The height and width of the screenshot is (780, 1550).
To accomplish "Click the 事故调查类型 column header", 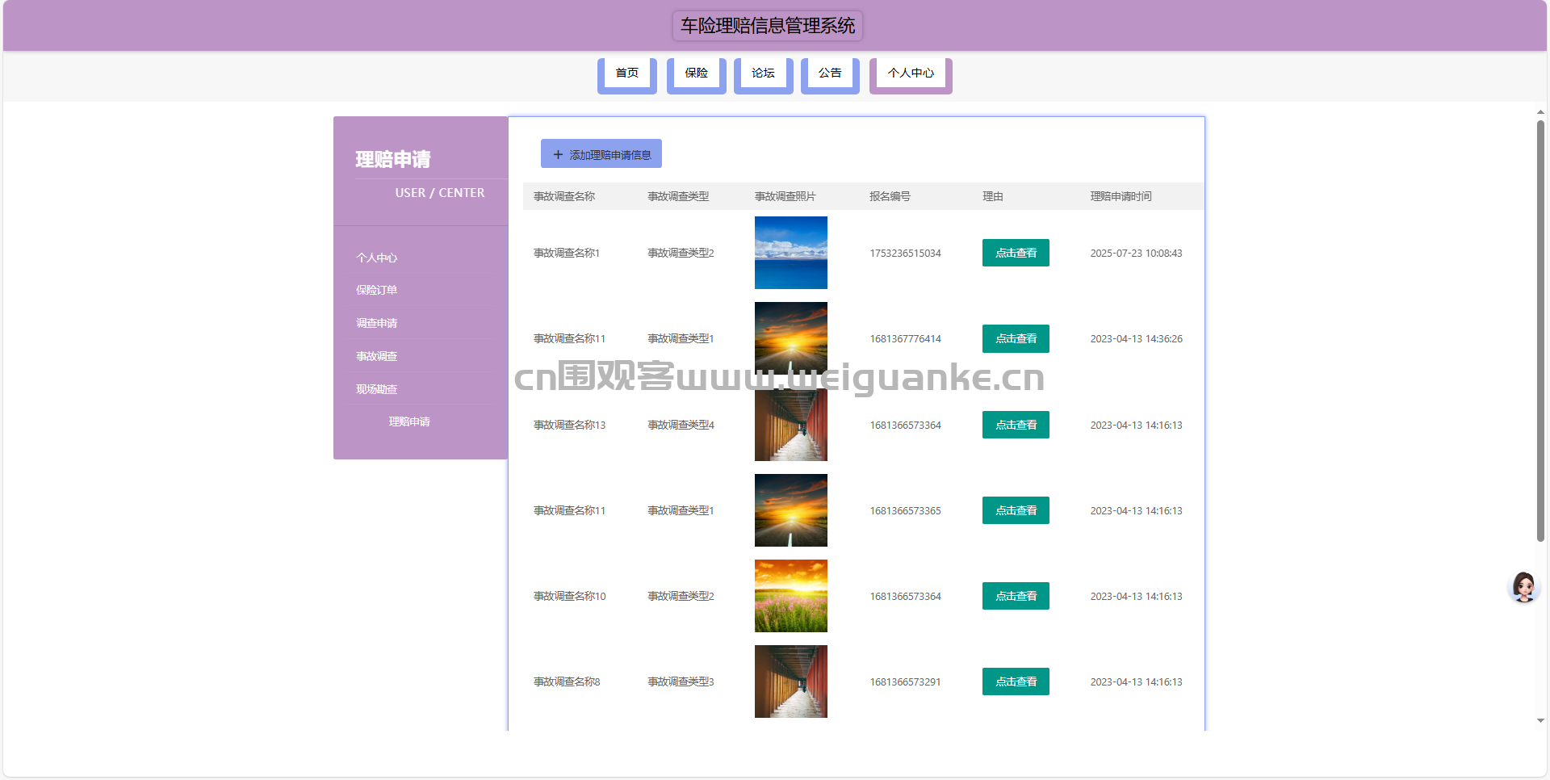I will pyautogui.click(x=678, y=196).
